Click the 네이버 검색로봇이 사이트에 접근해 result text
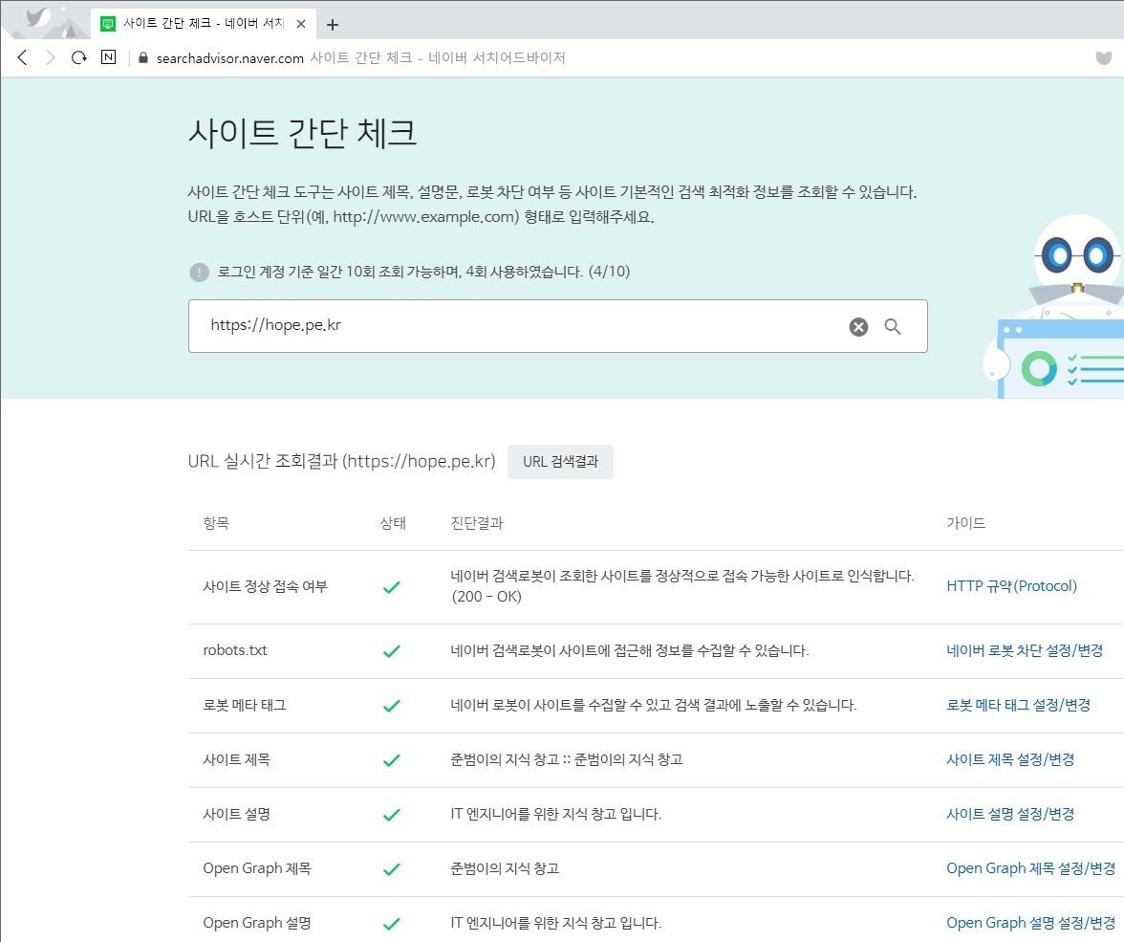 click(629, 650)
